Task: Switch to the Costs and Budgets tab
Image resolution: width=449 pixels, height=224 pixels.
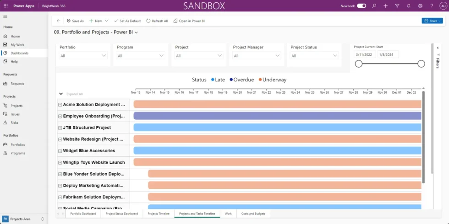Action: pyautogui.click(x=253, y=213)
